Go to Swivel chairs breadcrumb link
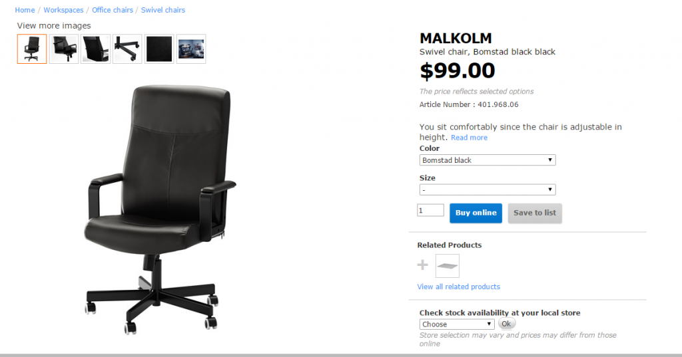The image size is (682, 357). coord(163,10)
